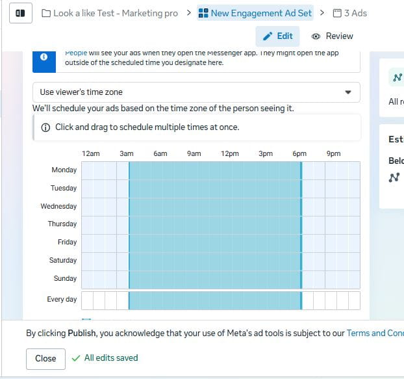The image size is (404, 379).
Task: Click the 12am column header
Action: [x=91, y=153]
